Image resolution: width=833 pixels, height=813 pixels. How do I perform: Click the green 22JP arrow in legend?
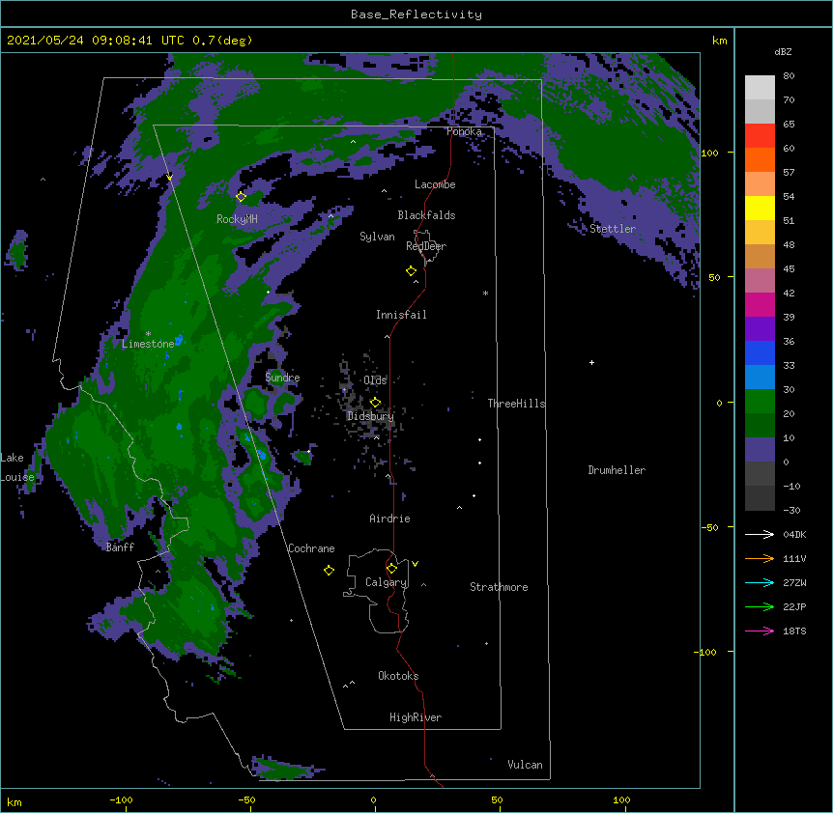(x=760, y=606)
